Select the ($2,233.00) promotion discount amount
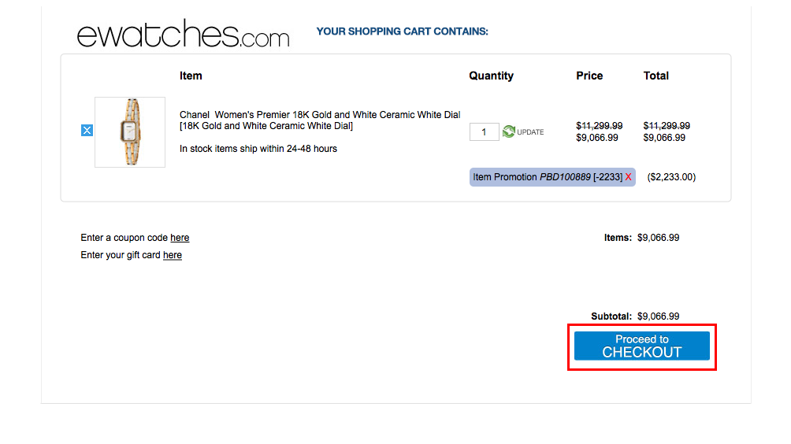This screenshot has width=791, height=444. click(x=671, y=177)
